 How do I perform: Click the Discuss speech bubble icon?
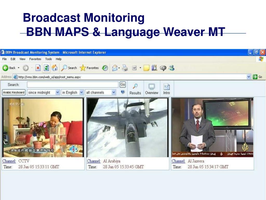pyautogui.click(x=163, y=68)
